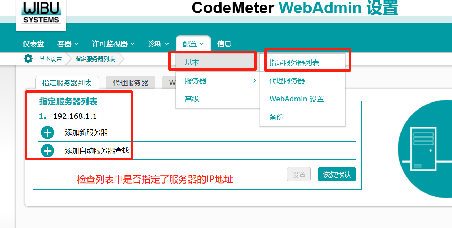Collapse the 配置 dropdown menu

tap(193, 44)
